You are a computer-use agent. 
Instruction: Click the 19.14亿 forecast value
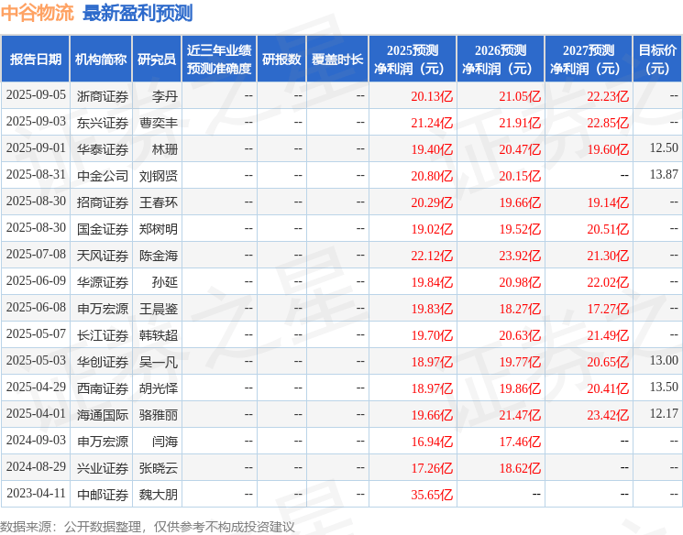click(608, 202)
